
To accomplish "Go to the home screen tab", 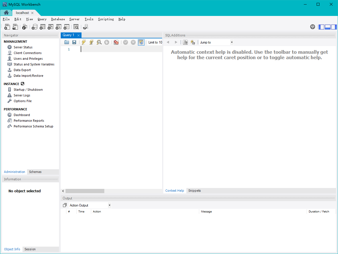I will click(x=6, y=13).
